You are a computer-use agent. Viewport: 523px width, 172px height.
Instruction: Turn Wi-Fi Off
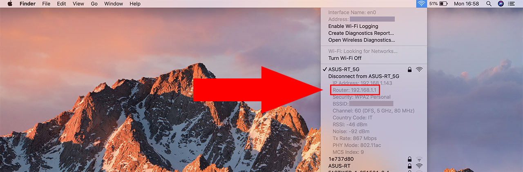click(344, 58)
